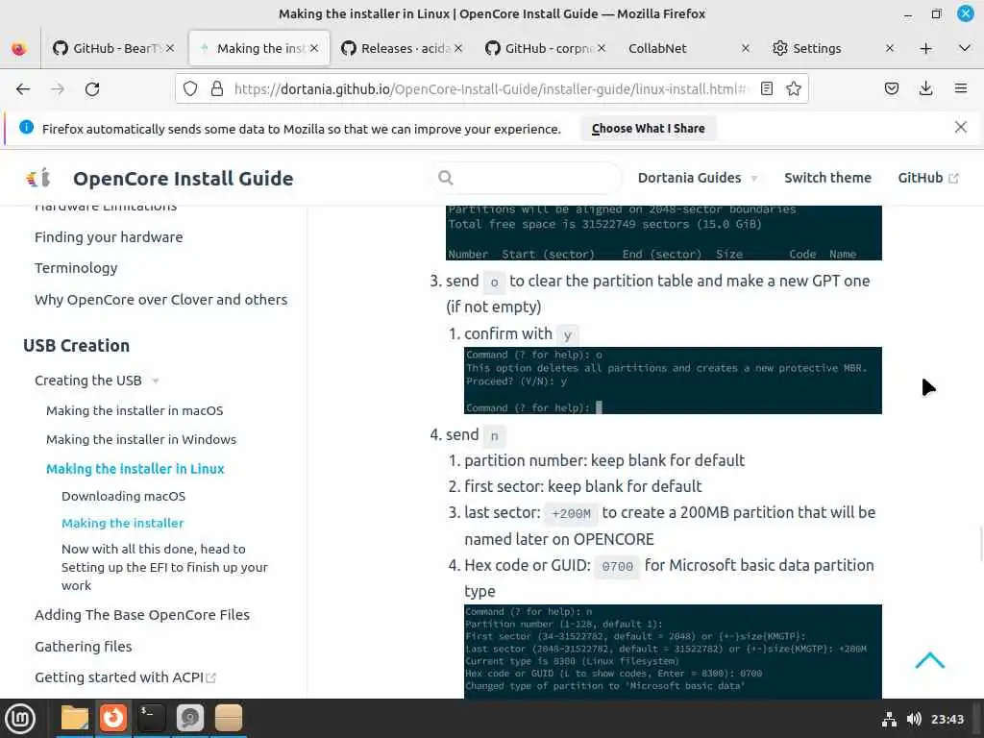984x738 pixels.
Task: Open the Pocket save icon
Action: pyautogui.click(x=891, y=88)
